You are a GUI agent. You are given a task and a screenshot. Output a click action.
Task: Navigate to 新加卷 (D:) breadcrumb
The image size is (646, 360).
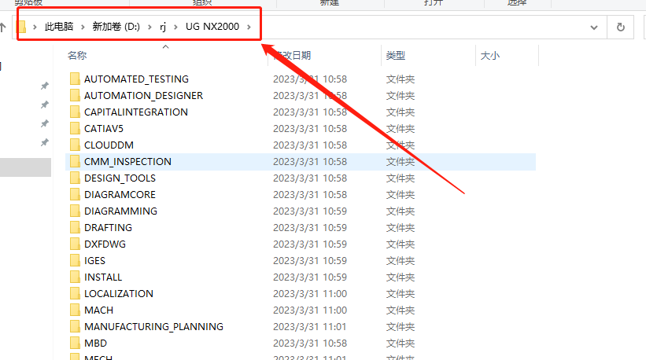point(116,27)
